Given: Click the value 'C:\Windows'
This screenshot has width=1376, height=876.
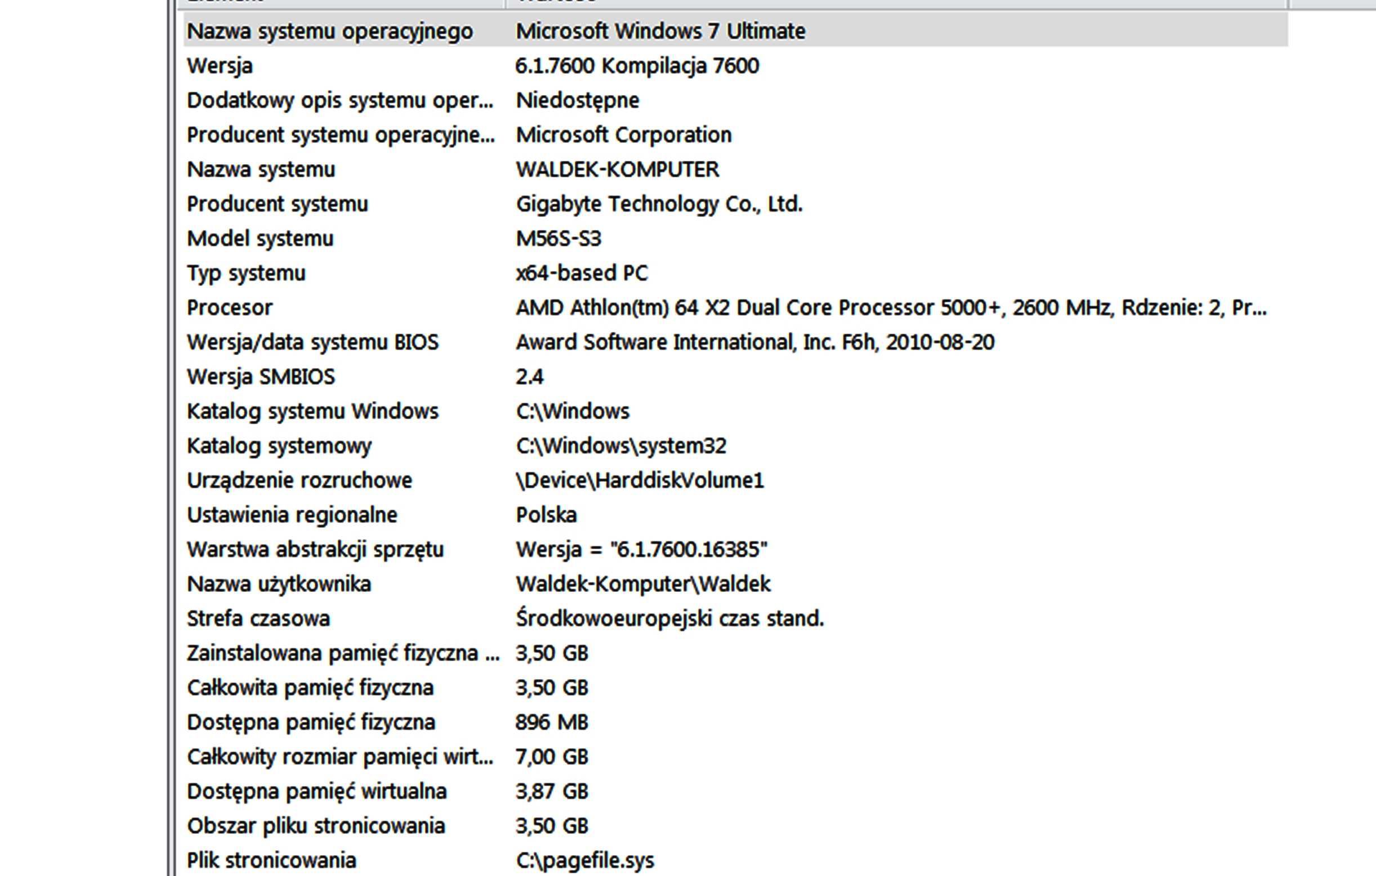Looking at the screenshot, I should point(573,412).
